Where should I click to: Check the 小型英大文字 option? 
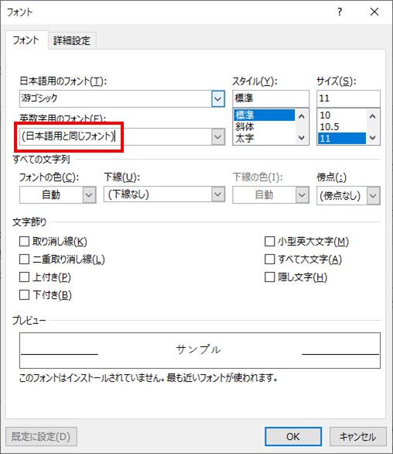coord(269,241)
